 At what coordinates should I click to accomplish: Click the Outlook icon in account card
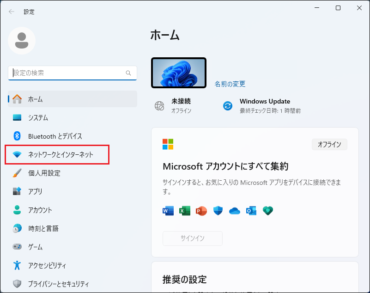251,211
